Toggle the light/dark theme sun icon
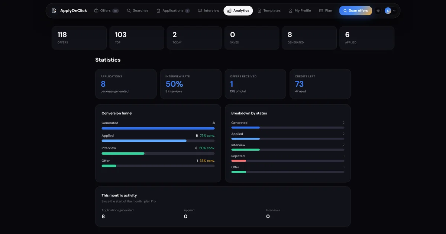Image resolution: width=446 pixels, height=234 pixels. tap(378, 11)
